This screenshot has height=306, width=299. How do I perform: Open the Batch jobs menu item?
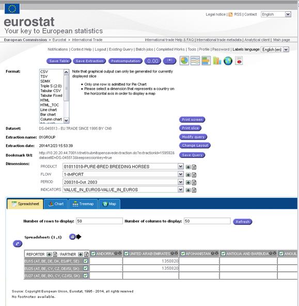point(144,49)
